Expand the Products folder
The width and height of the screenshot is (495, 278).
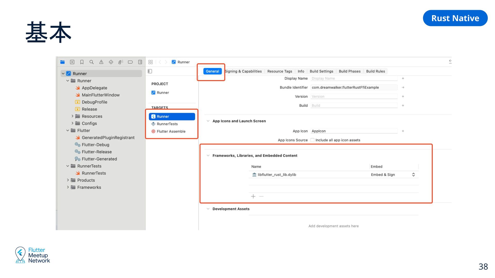click(x=68, y=180)
